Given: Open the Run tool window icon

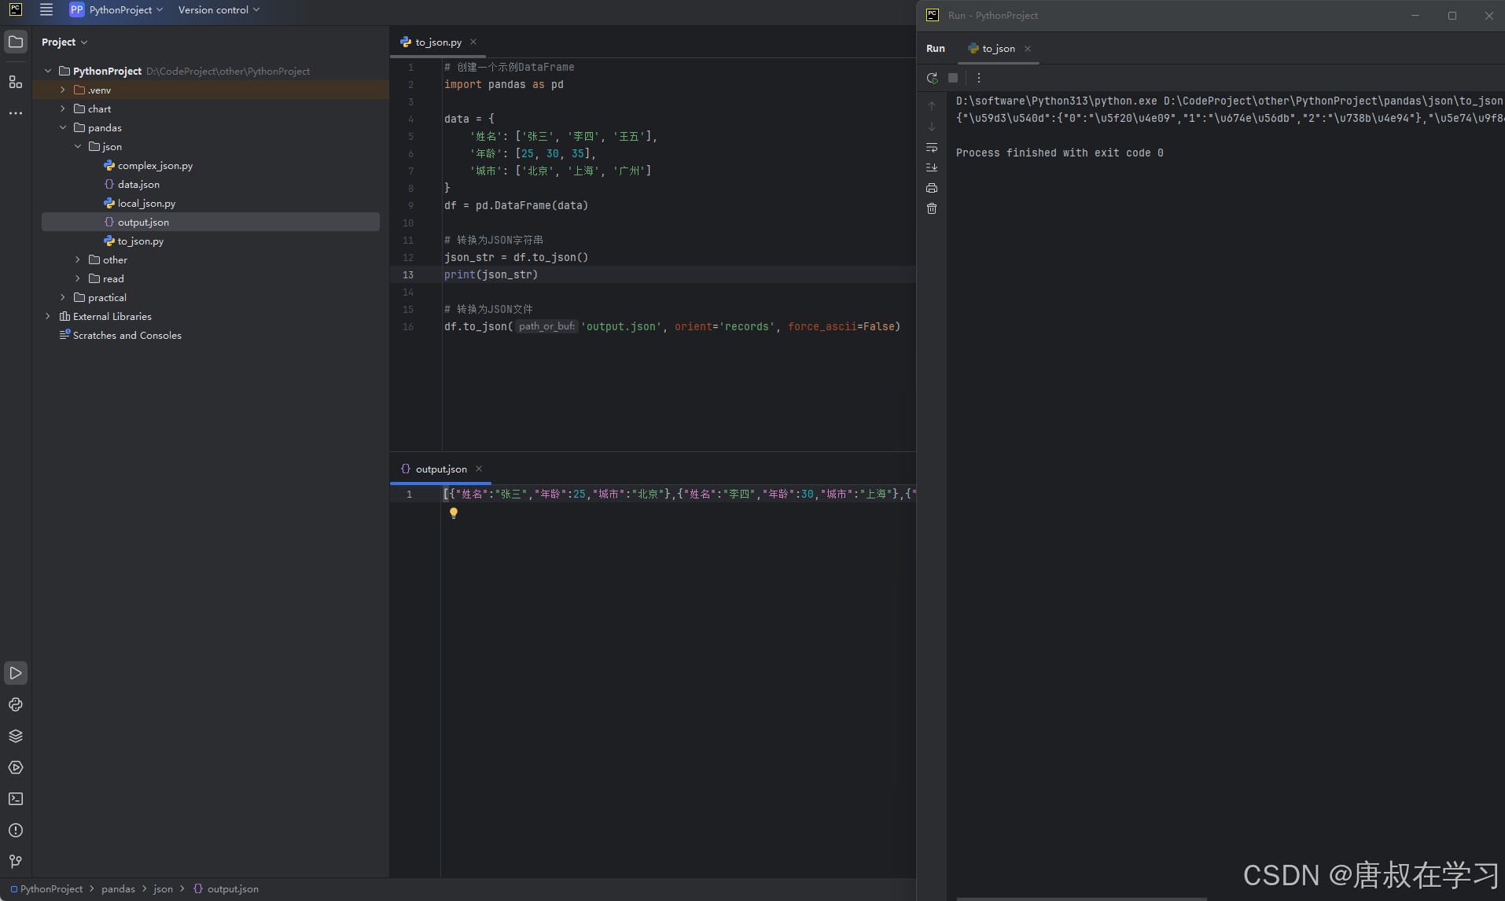Looking at the screenshot, I should pos(16,673).
